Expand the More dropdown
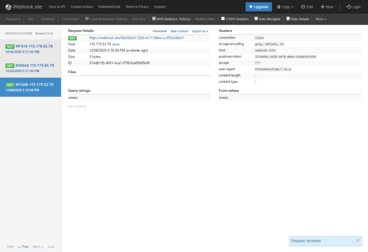This screenshot has height=252, width=368. pos(320,19)
